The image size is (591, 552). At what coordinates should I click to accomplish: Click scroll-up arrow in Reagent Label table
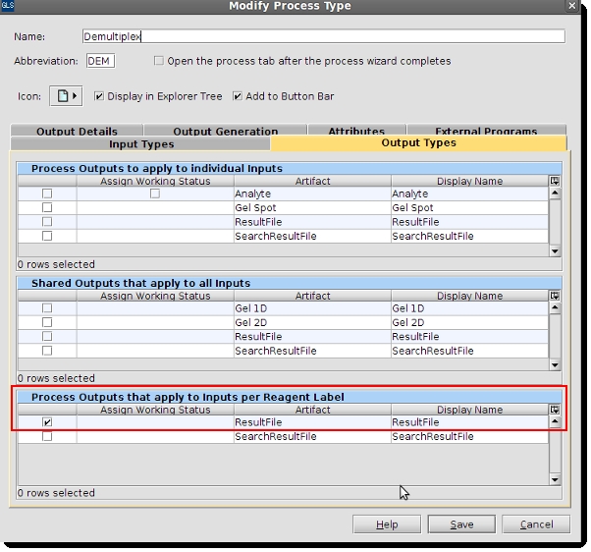coord(555,422)
